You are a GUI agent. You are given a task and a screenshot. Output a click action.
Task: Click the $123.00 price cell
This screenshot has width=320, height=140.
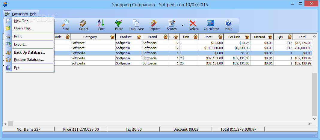211,43
